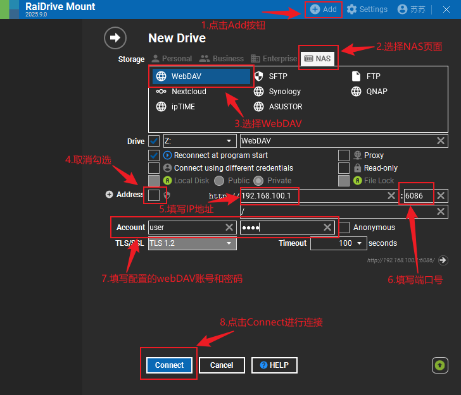This screenshot has height=395, width=461.
Task: Clear the port number field
Action: pyautogui.click(x=441, y=196)
